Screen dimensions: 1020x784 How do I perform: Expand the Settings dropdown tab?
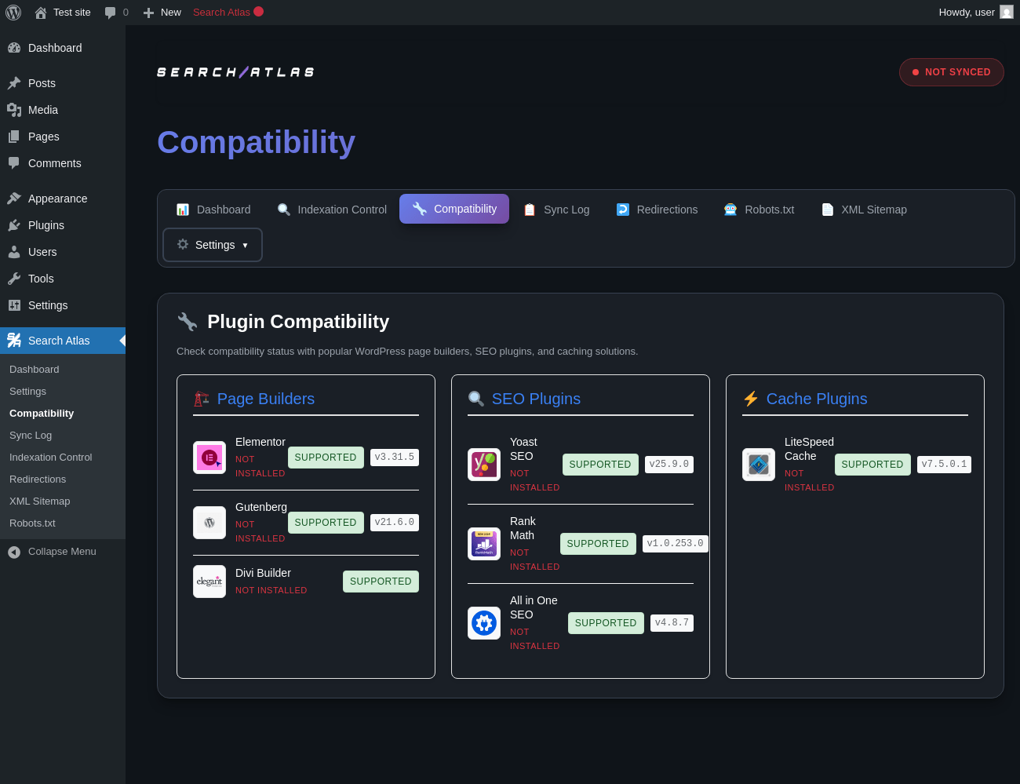[x=213, y=245]
